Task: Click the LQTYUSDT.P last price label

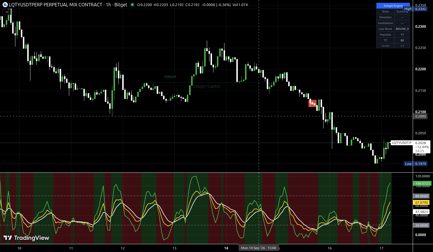Action: pyautogui.click(x=401, y=143)
